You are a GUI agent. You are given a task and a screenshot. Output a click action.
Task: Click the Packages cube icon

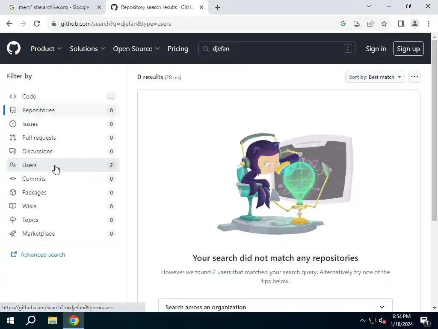(13, 192)
